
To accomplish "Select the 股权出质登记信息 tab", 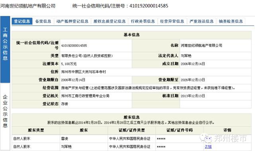I will [x=110, y=21].
